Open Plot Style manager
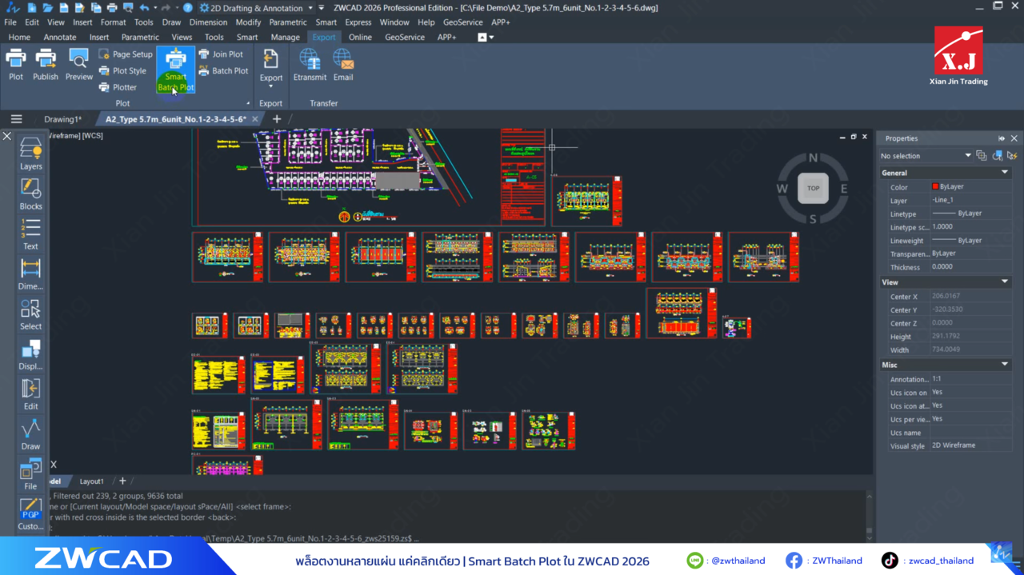Screen dimensions: 1024x575 123,71
